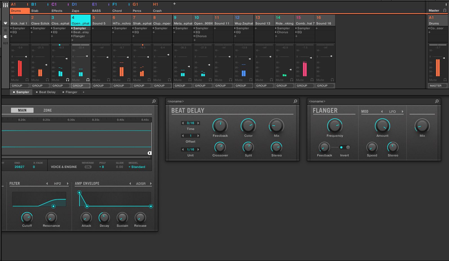449x261 pixels.
Task: Click Kick..hat 1 level fader handle
Action: point(26,57)
